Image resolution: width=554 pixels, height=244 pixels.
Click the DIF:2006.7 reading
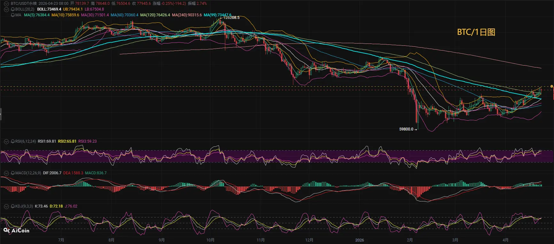click(x=52, y=173)
